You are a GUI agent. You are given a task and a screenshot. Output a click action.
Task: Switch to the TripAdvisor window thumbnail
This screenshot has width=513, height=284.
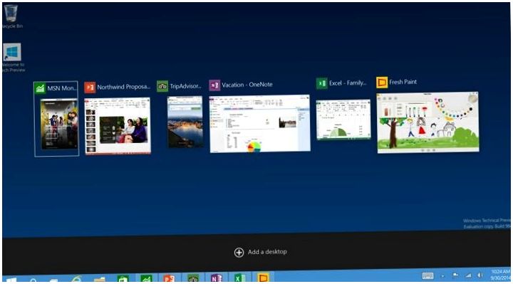tap(185, 122)
